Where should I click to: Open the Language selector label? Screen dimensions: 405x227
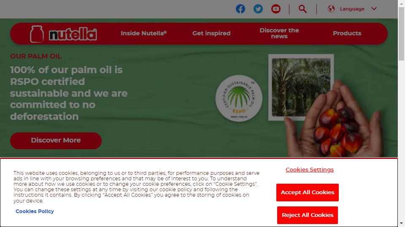(352, 9)
